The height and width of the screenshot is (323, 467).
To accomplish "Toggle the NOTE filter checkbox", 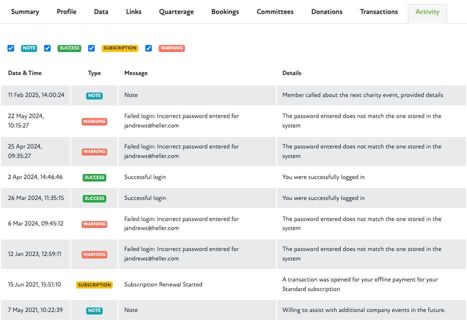I will tap(11, 48).
